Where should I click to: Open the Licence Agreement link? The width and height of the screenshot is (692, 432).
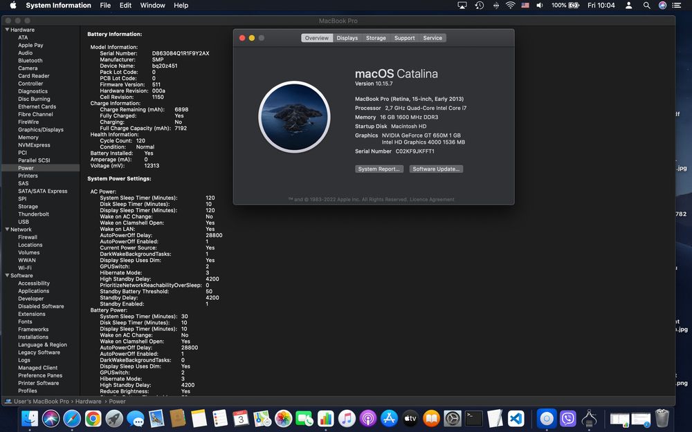(432, 199)
